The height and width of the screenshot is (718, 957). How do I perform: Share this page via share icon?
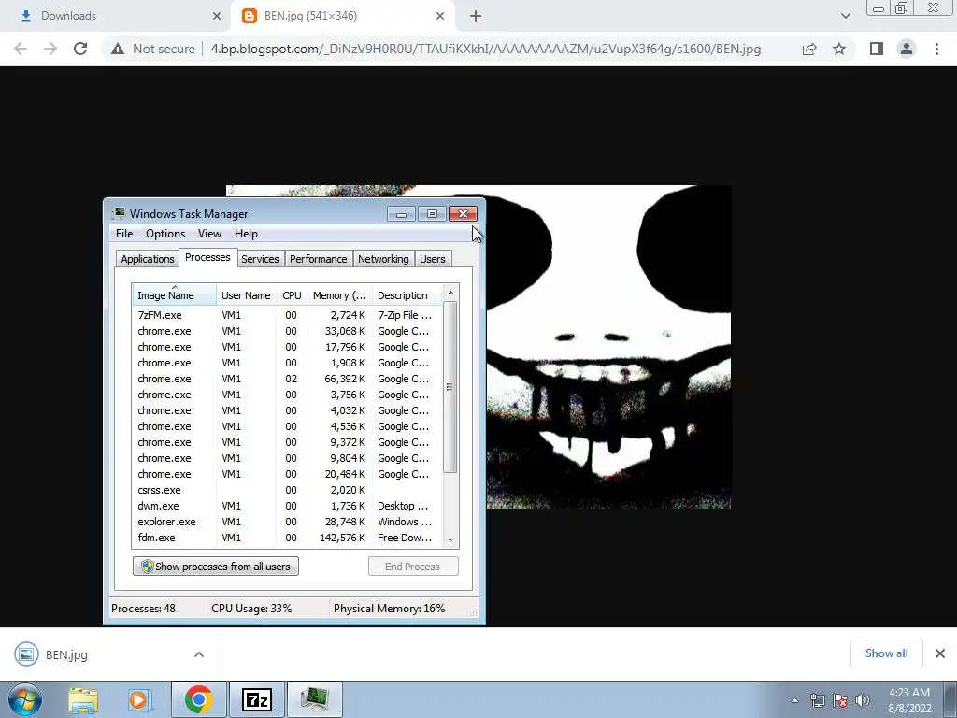pyautogui.click(x=809, y=49)
